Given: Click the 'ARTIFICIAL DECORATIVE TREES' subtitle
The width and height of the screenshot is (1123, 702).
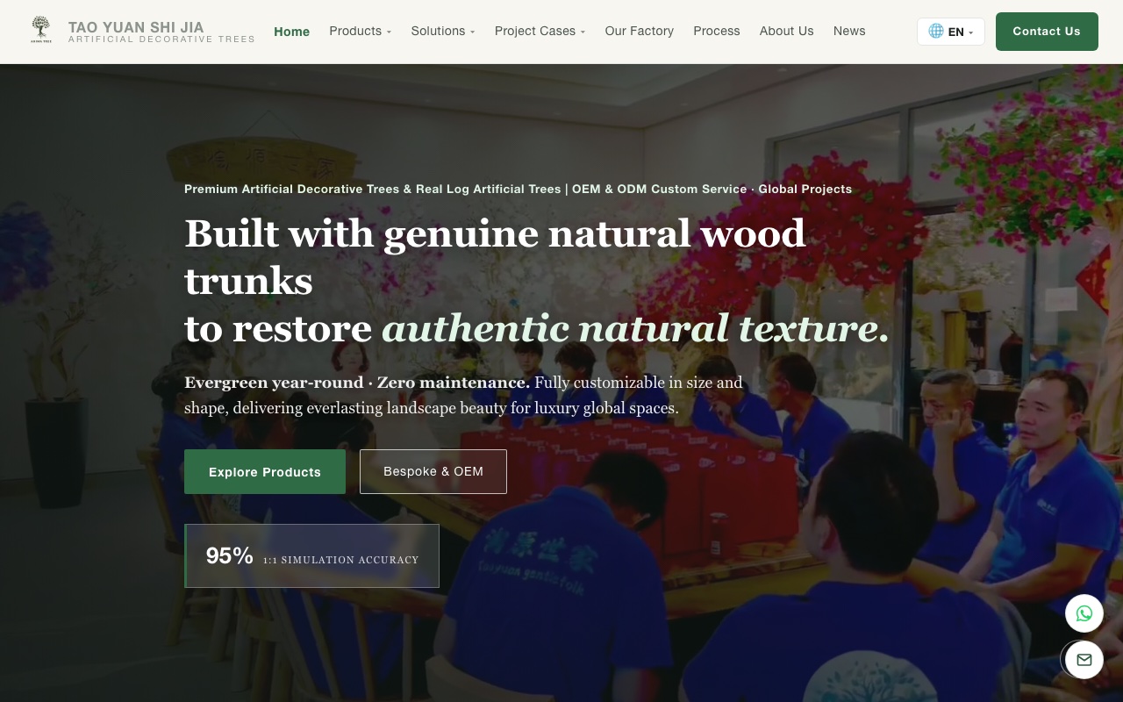Looking at the screenshot, I should tap(161, 39).
